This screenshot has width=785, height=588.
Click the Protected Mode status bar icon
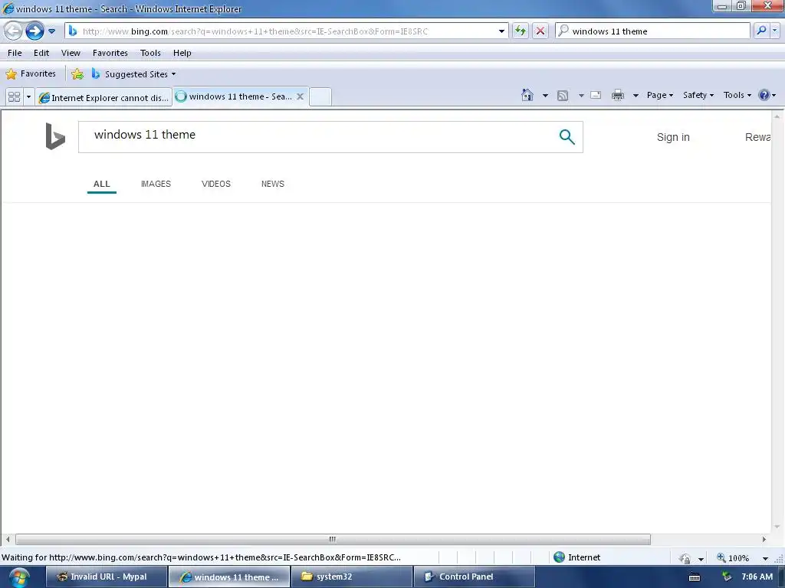click(685, 558)
